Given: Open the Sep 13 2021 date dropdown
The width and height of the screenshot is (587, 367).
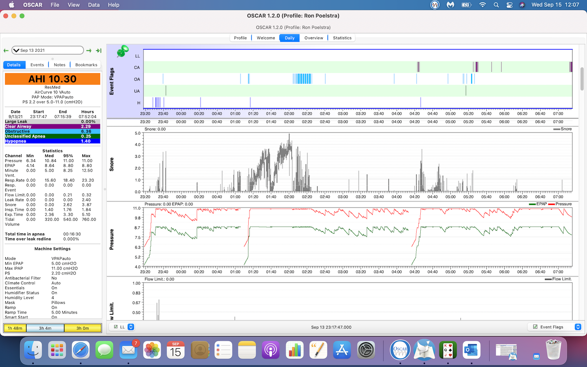Looking at the screenshot, I should point(48,50).
